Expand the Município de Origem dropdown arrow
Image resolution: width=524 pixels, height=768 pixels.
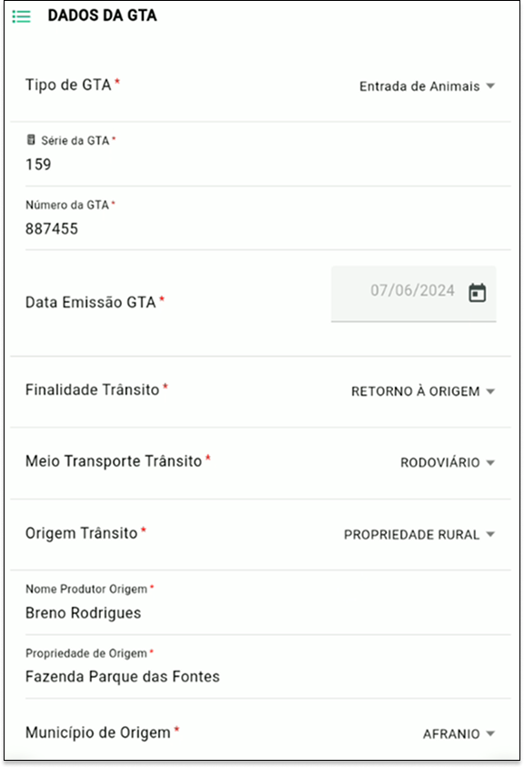(x=490, y=733)
